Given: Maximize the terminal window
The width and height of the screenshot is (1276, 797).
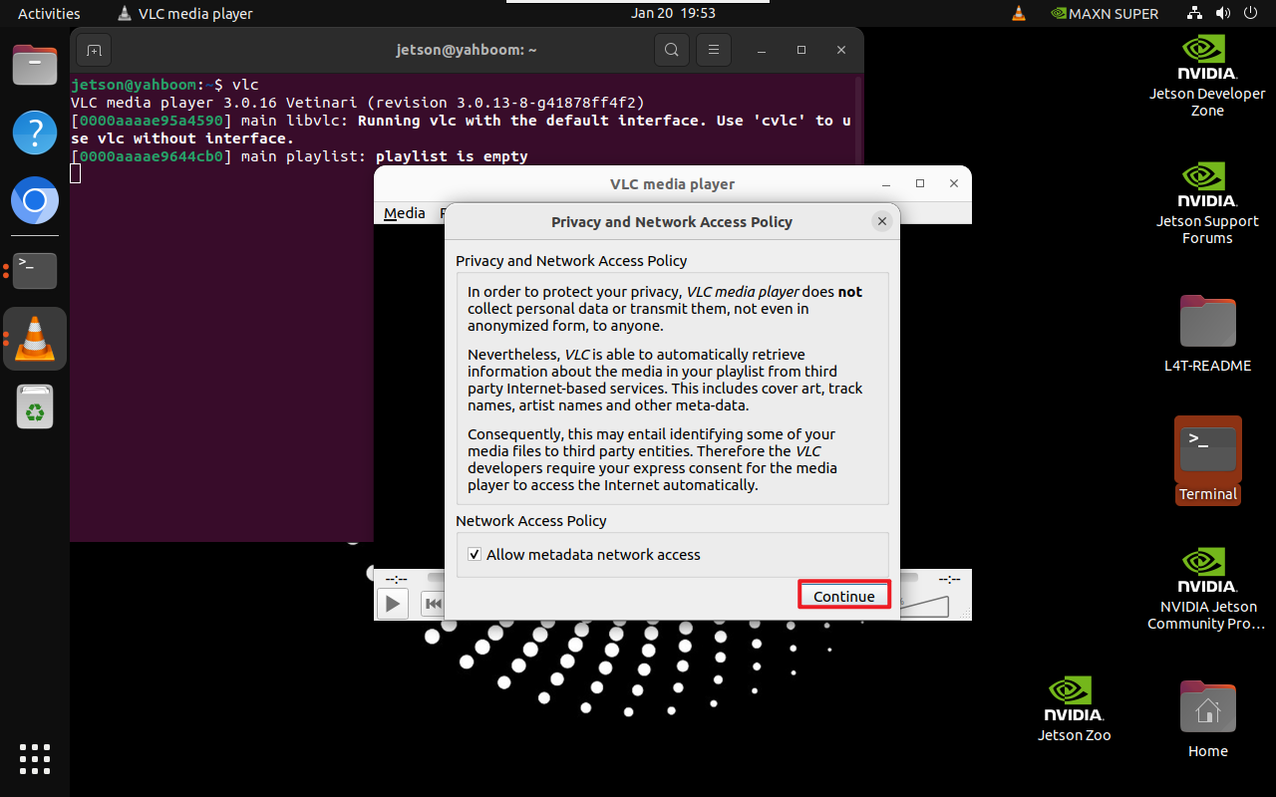Looking at the screenshot, I should (801, 50).
